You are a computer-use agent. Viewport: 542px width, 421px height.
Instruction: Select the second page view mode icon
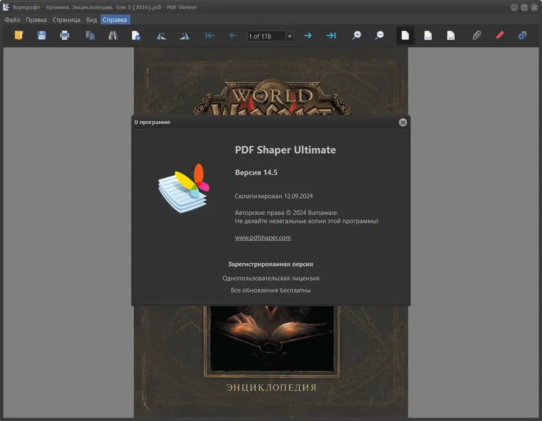pyautogui.click(x=428, y=35)
